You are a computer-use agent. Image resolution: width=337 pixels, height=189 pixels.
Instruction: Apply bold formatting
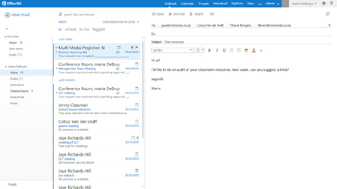point(209,50)
